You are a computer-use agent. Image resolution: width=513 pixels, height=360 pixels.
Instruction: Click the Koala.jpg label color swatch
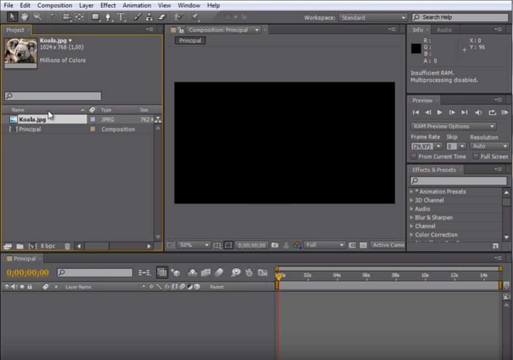click(93, 120)
